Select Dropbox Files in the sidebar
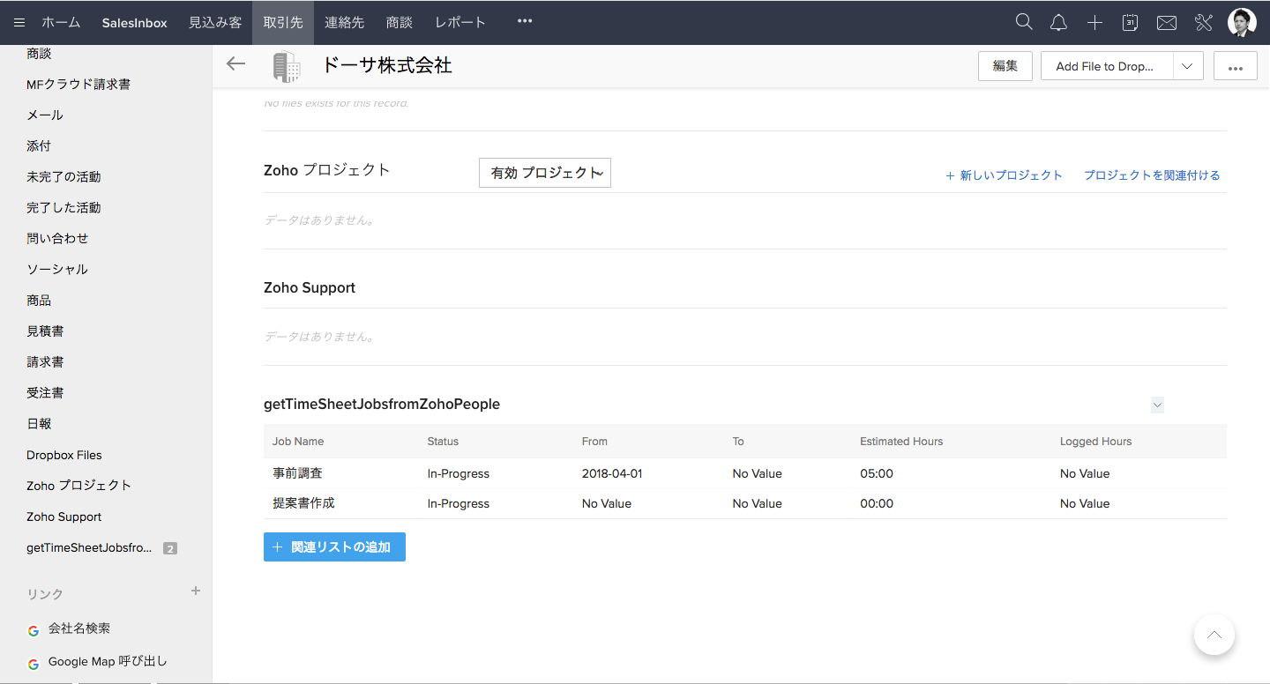The height and width of the screenshot is (684, 1270). (64, 455)
